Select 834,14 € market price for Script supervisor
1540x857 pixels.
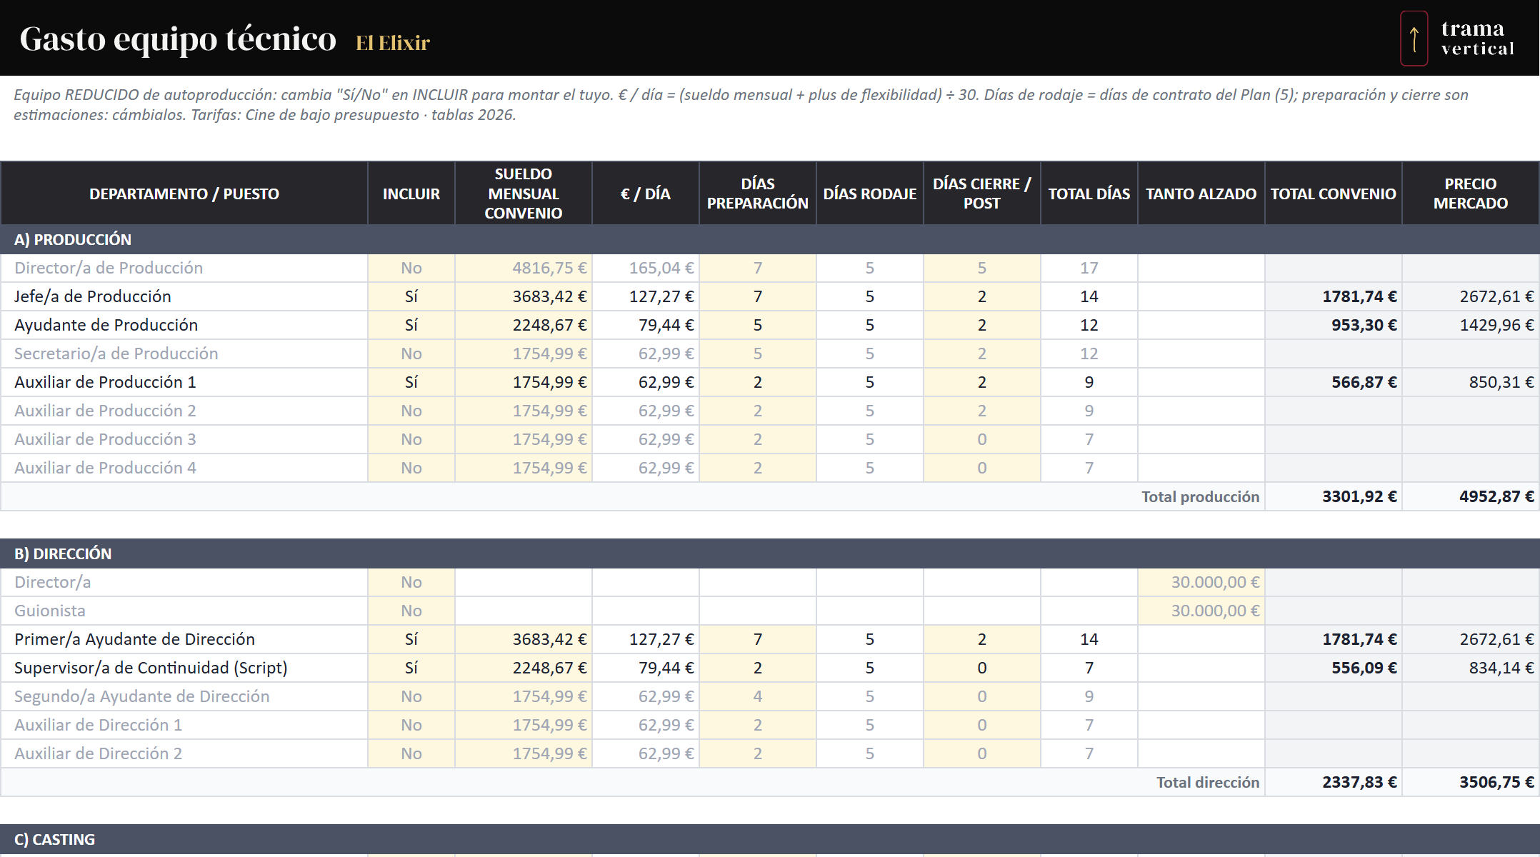1471,668
